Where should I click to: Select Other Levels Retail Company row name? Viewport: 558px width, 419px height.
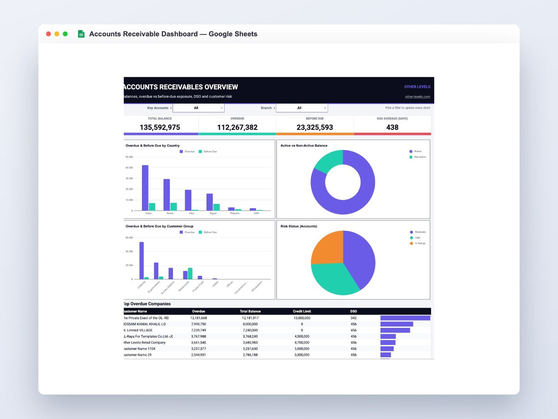[145, 342]
